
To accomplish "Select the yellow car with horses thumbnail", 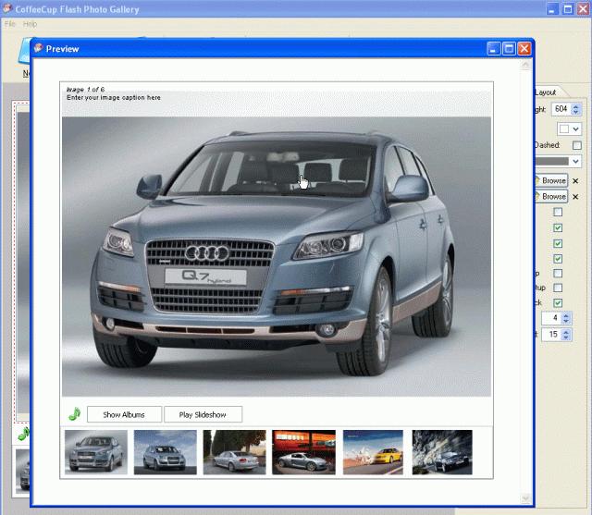I will pyautogui.click(x=373, y=452).
